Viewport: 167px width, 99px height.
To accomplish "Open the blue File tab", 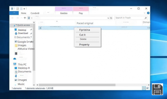I will pyautogui.click(x=14, y=13).
